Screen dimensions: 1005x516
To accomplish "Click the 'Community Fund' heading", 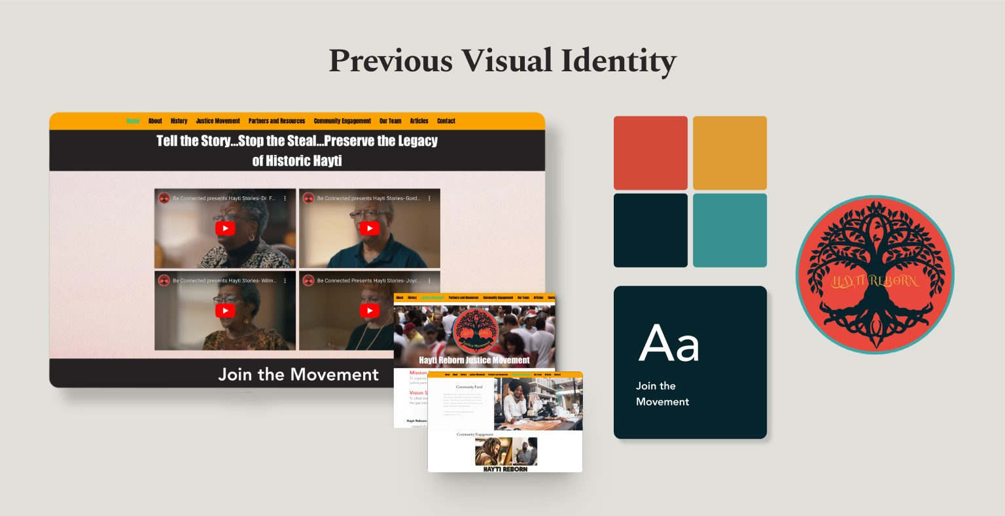I will point(469,387).
